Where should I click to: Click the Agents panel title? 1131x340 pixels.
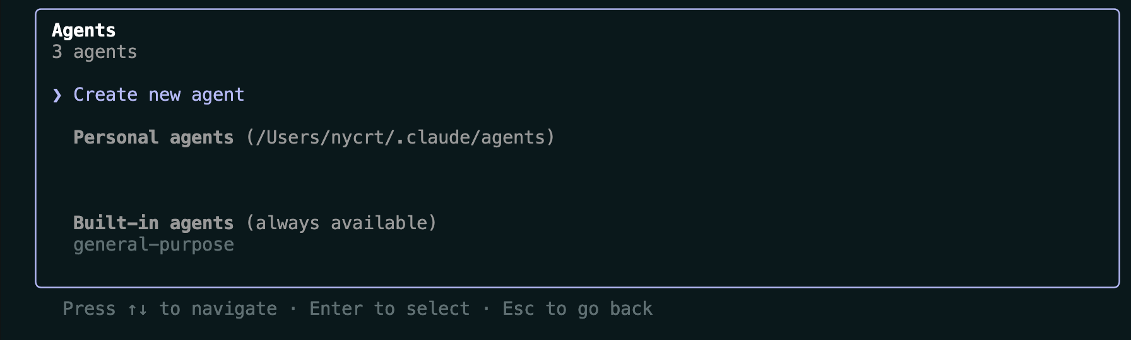click(84, 30)
